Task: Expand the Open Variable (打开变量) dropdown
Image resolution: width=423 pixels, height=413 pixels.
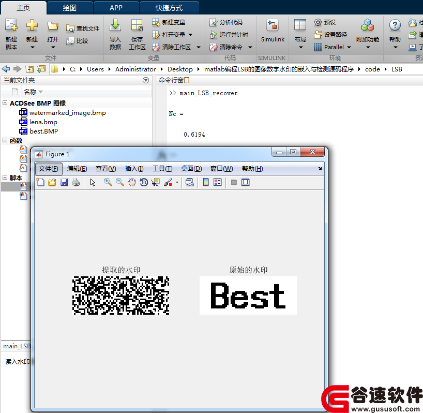Action: [190, 35]
